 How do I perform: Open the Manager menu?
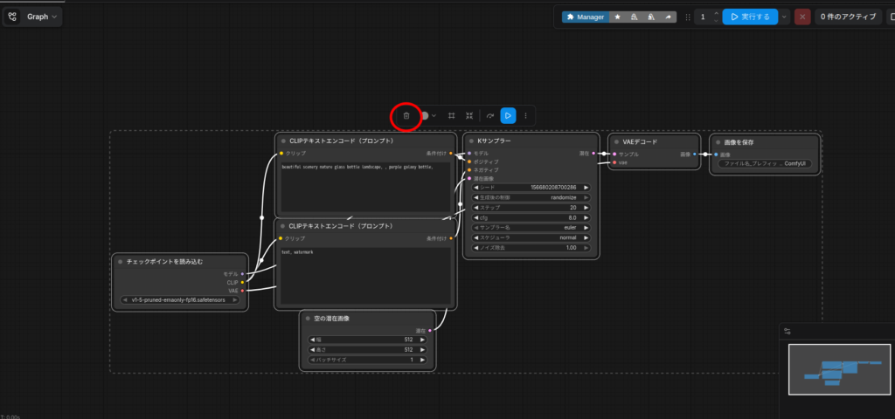585,17
